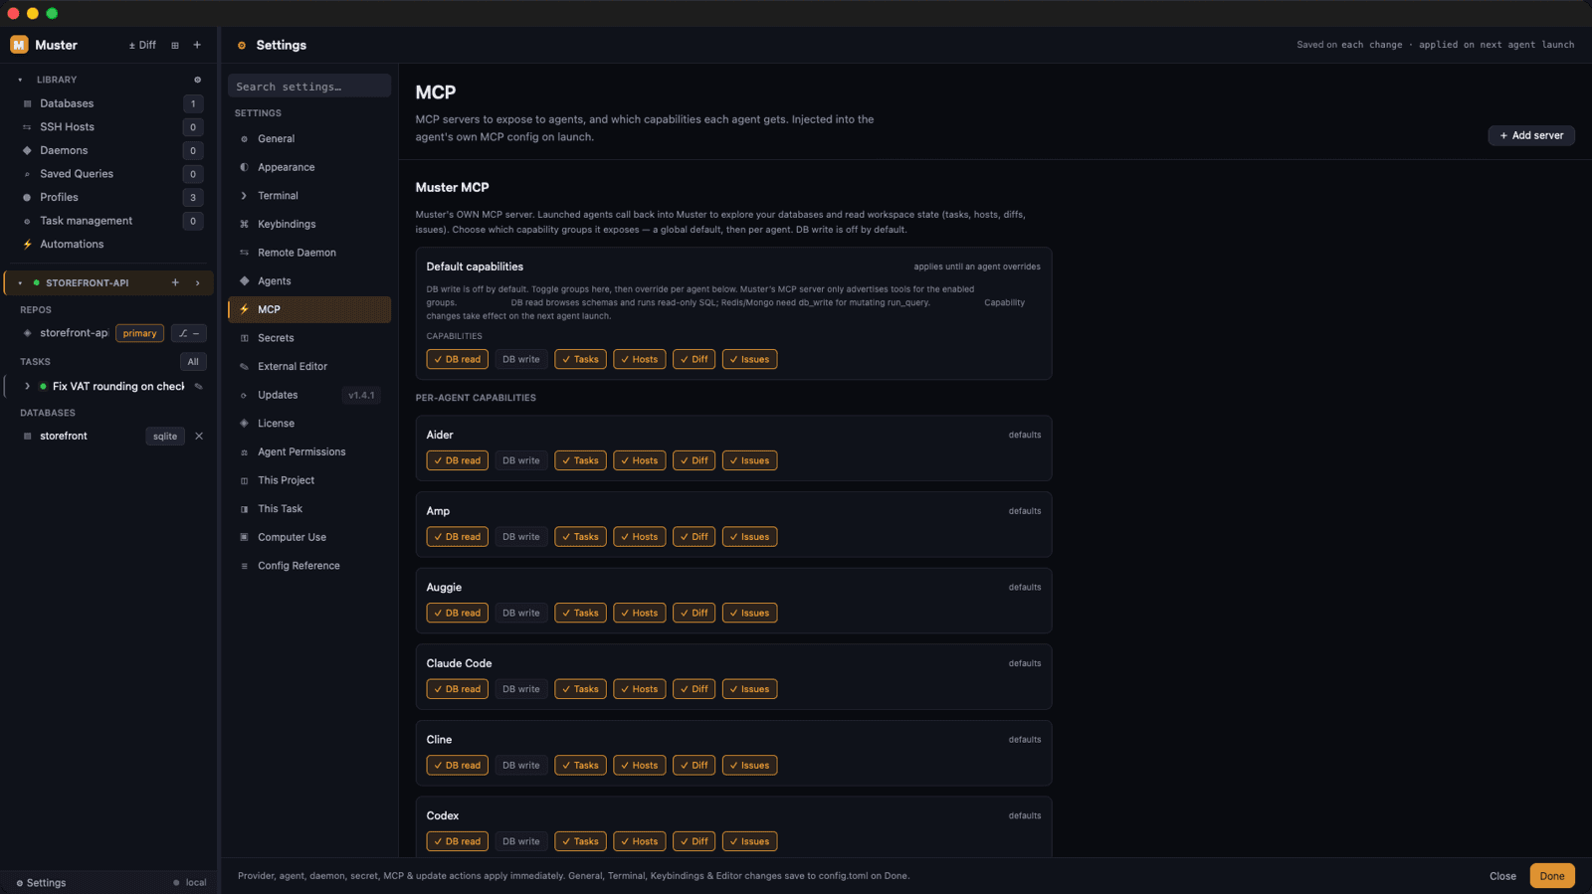This screenshot has height=894, width=1592.
Task: Go to Updates settings
Action: click(309, 395)
